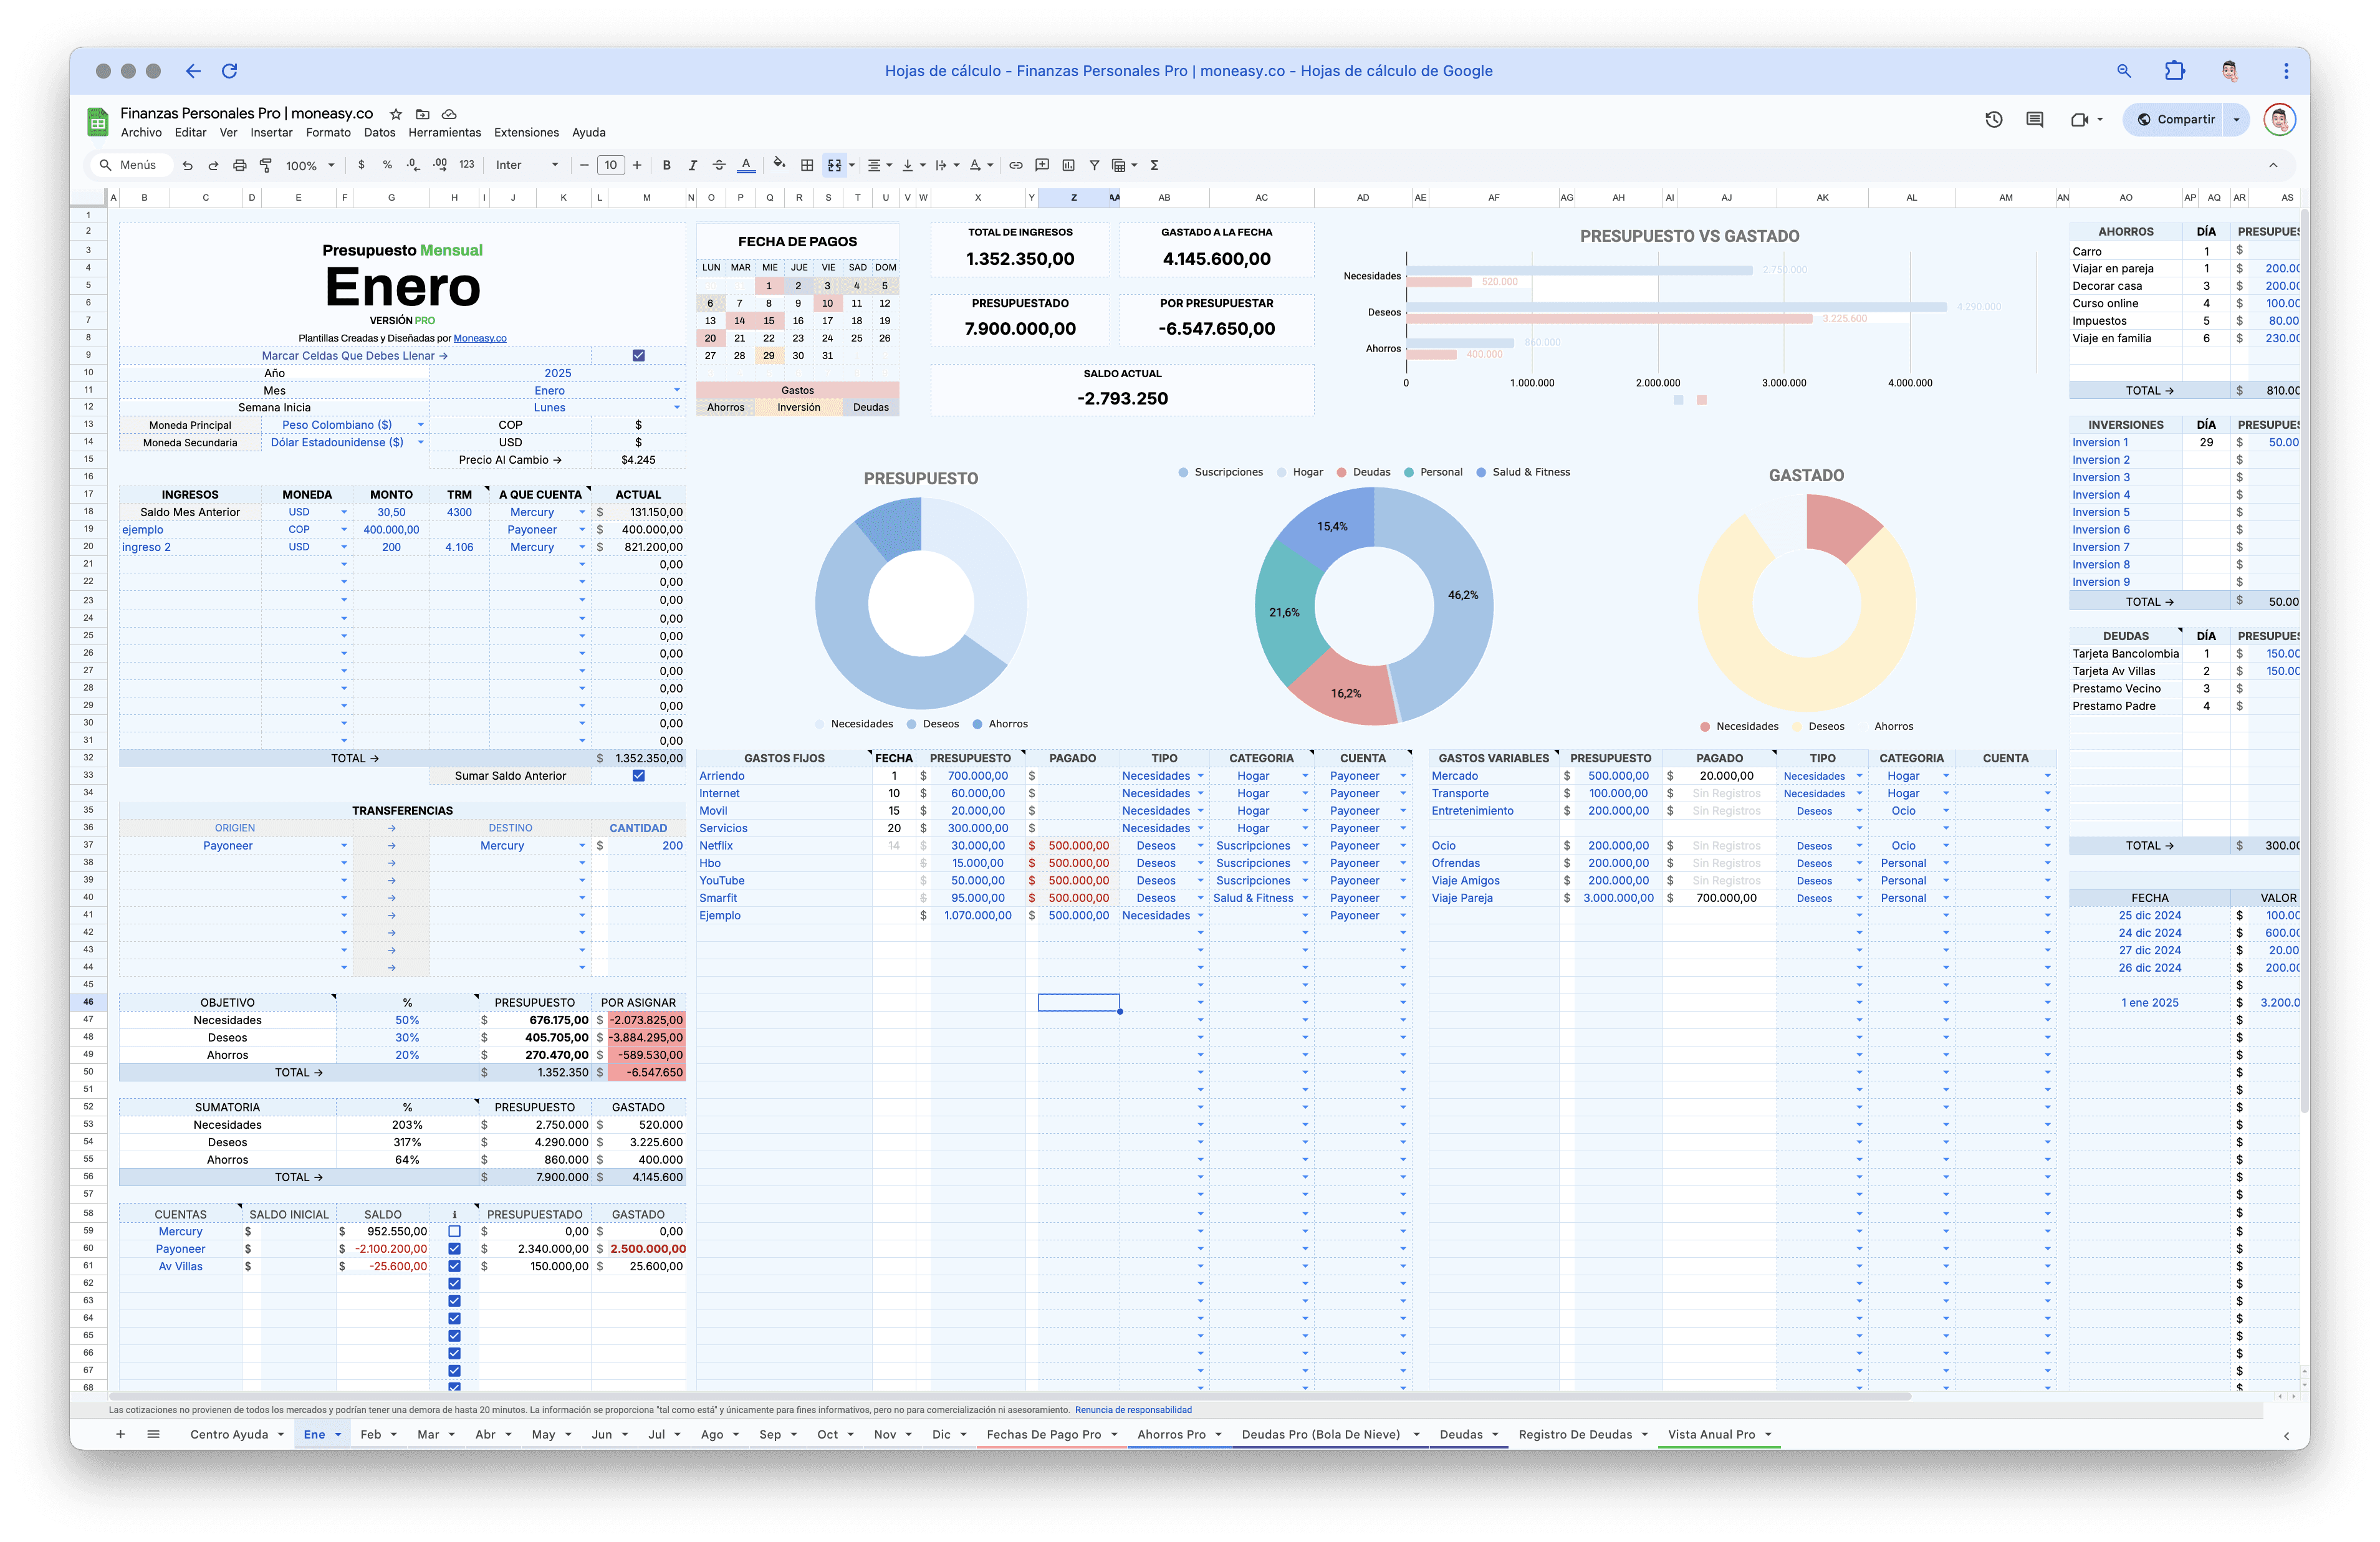Image resolution: width=2380 pixels, height=1542 pixels.
Task: Open Compartir options dropdown arrow
Action: coord(2236,120)
